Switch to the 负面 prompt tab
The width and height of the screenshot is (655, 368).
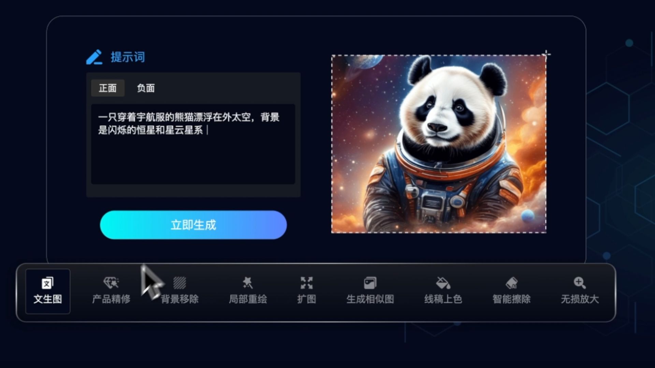(x=146, y=88)
